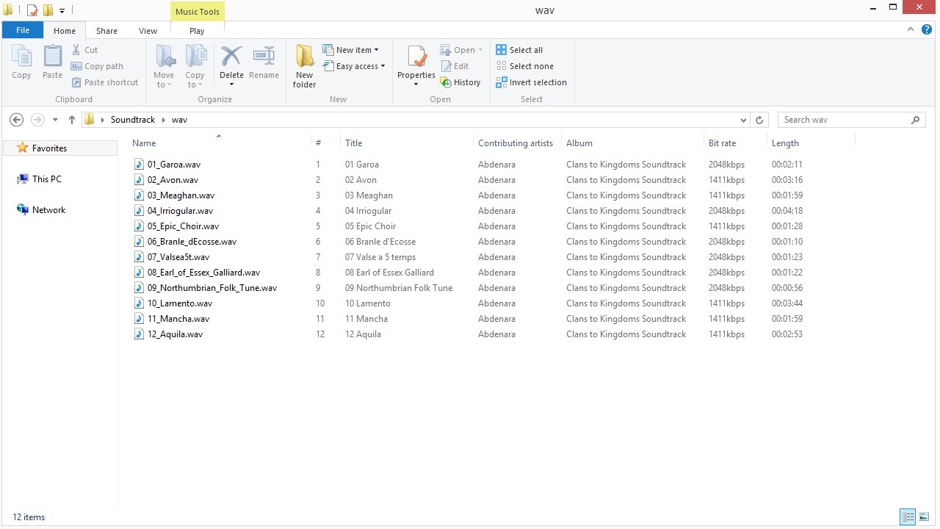Click into the Search wav field

click(x=845, y=120)
